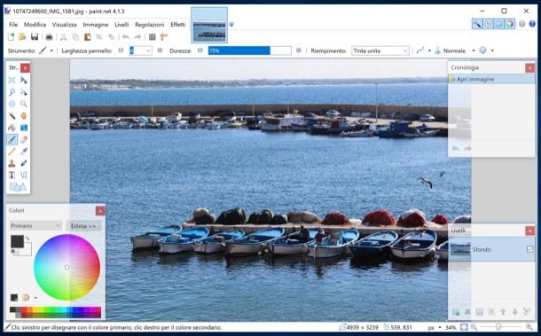541x336 pixels.
Task: Select the Pan hand tool
Action: 23,115
